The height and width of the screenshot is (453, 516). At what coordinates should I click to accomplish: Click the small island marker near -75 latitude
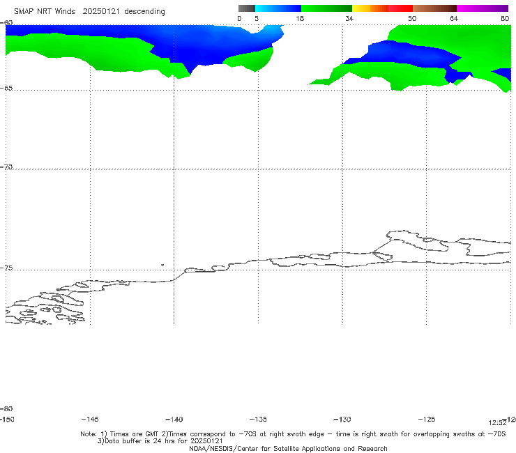pyautogui.click(x=162, y=265)
